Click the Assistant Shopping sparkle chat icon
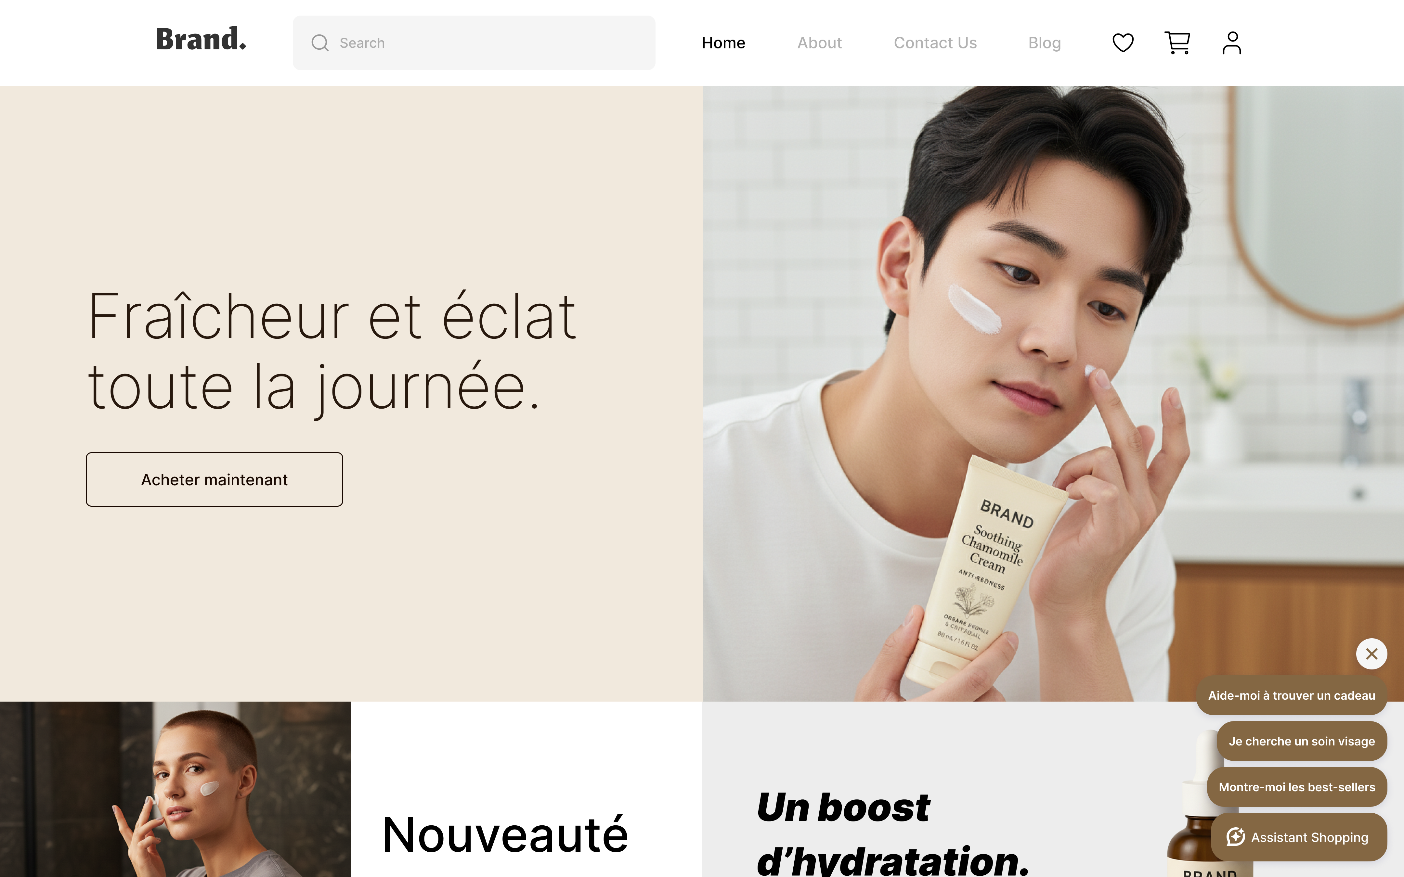This screenshot has width=1404, height=877. point(1235,837)
